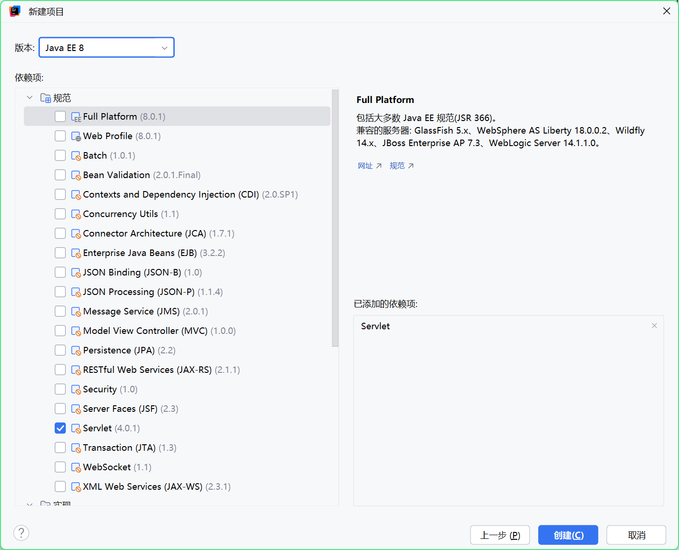Click the dependency list vertical scrollbar
Screen dimensions: 679x550
[x=335, y=218]
